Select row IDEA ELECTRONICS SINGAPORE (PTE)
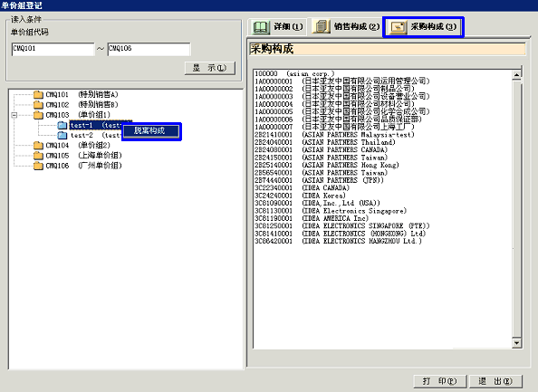Viewport: 538px width, 392px height. tap(342, 226)
